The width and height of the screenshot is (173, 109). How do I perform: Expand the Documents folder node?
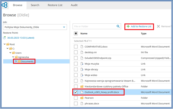pyautogui.click(x=16, y=61)
